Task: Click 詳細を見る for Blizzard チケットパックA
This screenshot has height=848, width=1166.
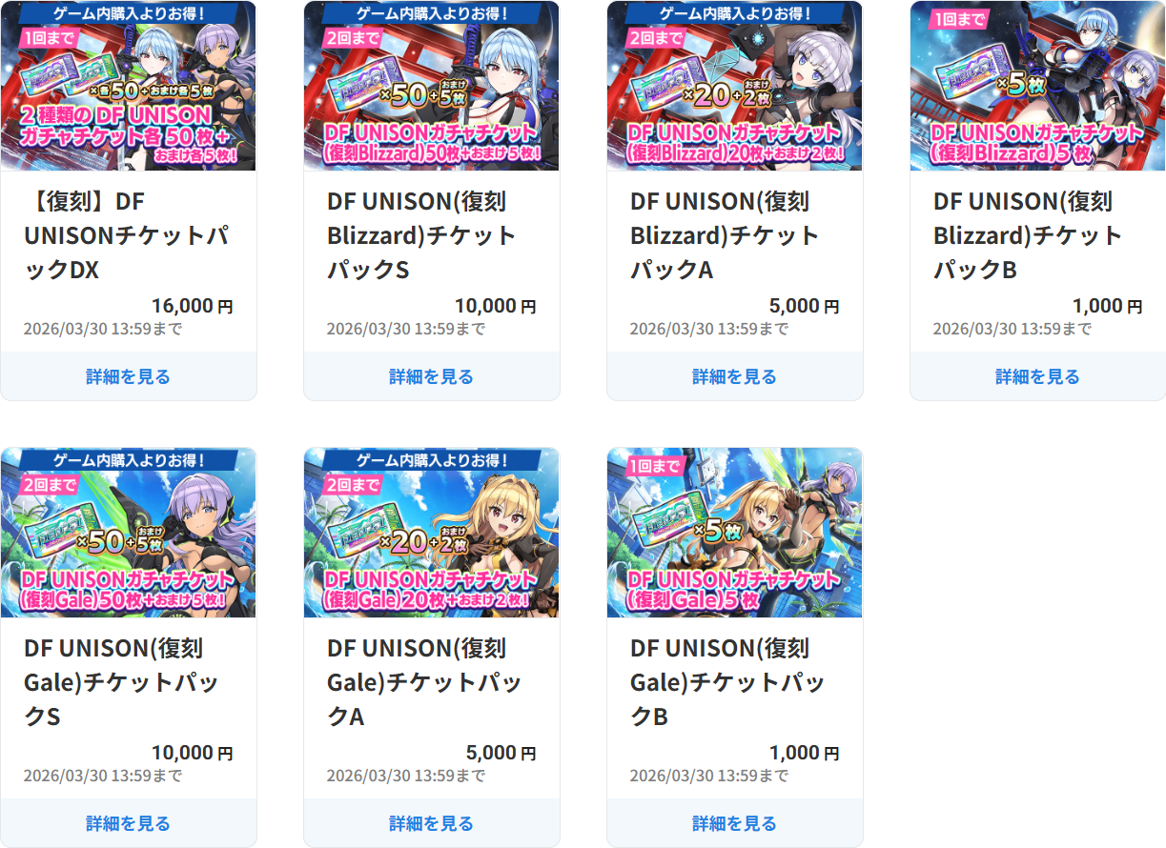Action: [x=735, y=376]
